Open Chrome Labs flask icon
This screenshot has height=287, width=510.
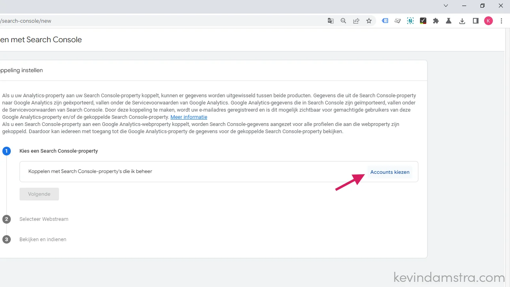(x=449, y=21)
